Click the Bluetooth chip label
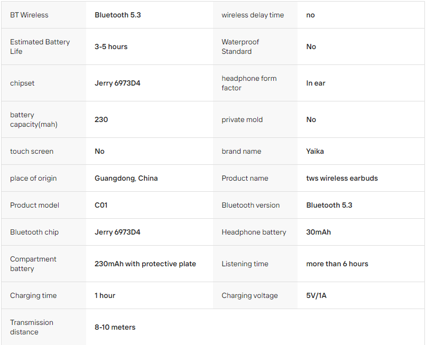This screenshot has height=345, width=426. click(34, 232)
